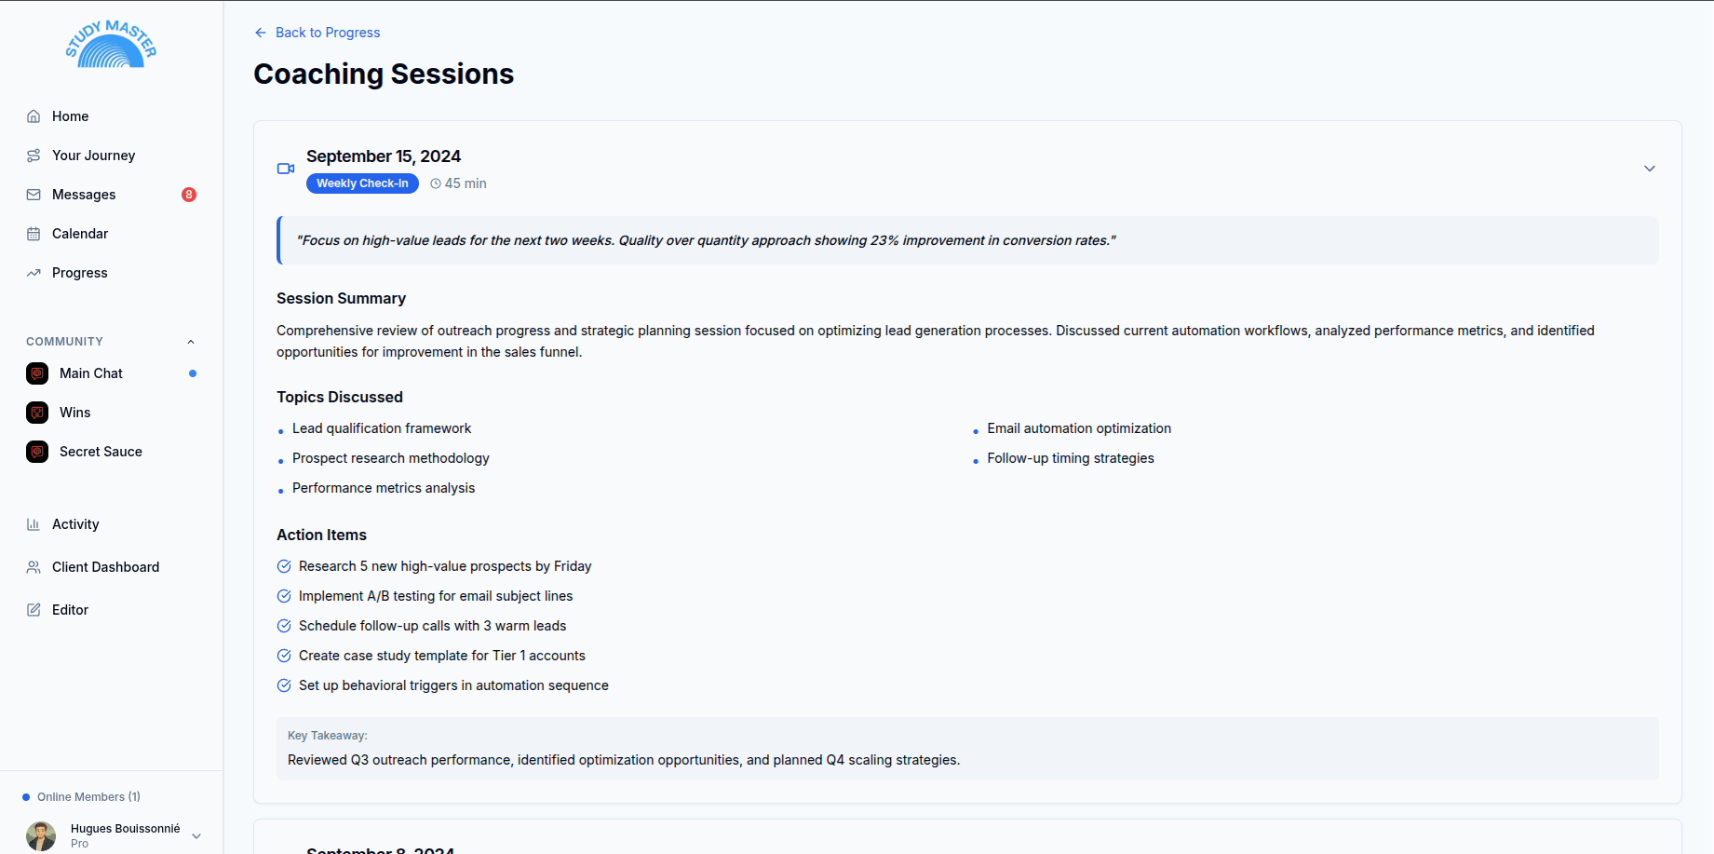The image size is (1714, 854).
Task: Click the Home house icon
Action: (34, 116)
